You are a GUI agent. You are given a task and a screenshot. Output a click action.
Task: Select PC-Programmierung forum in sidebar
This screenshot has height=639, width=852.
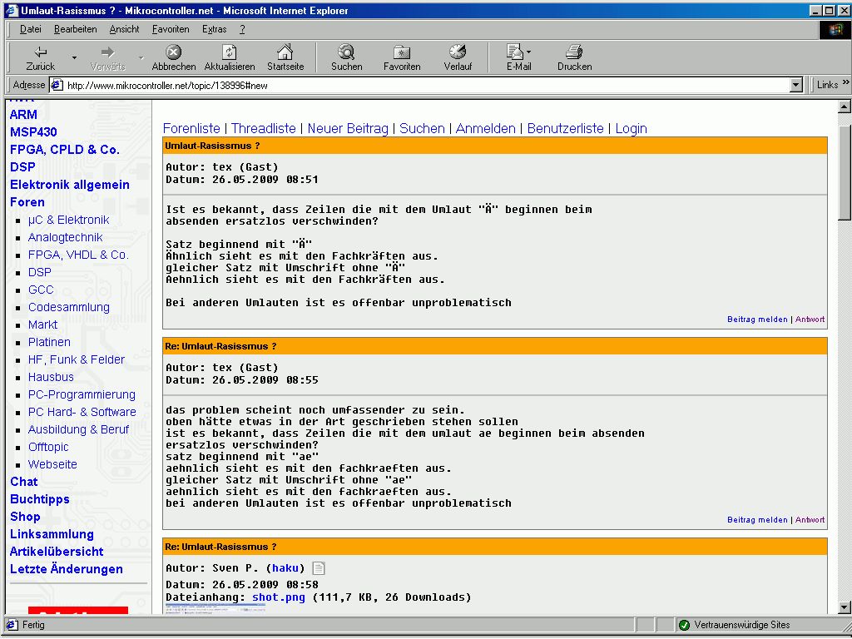[82, 394]
